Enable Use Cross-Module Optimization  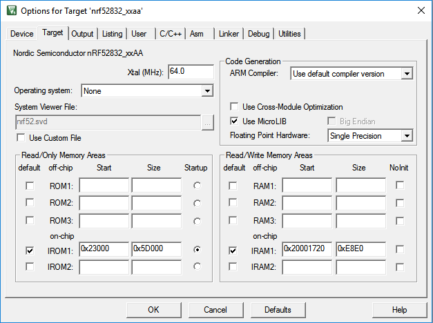tap(234, 106)
